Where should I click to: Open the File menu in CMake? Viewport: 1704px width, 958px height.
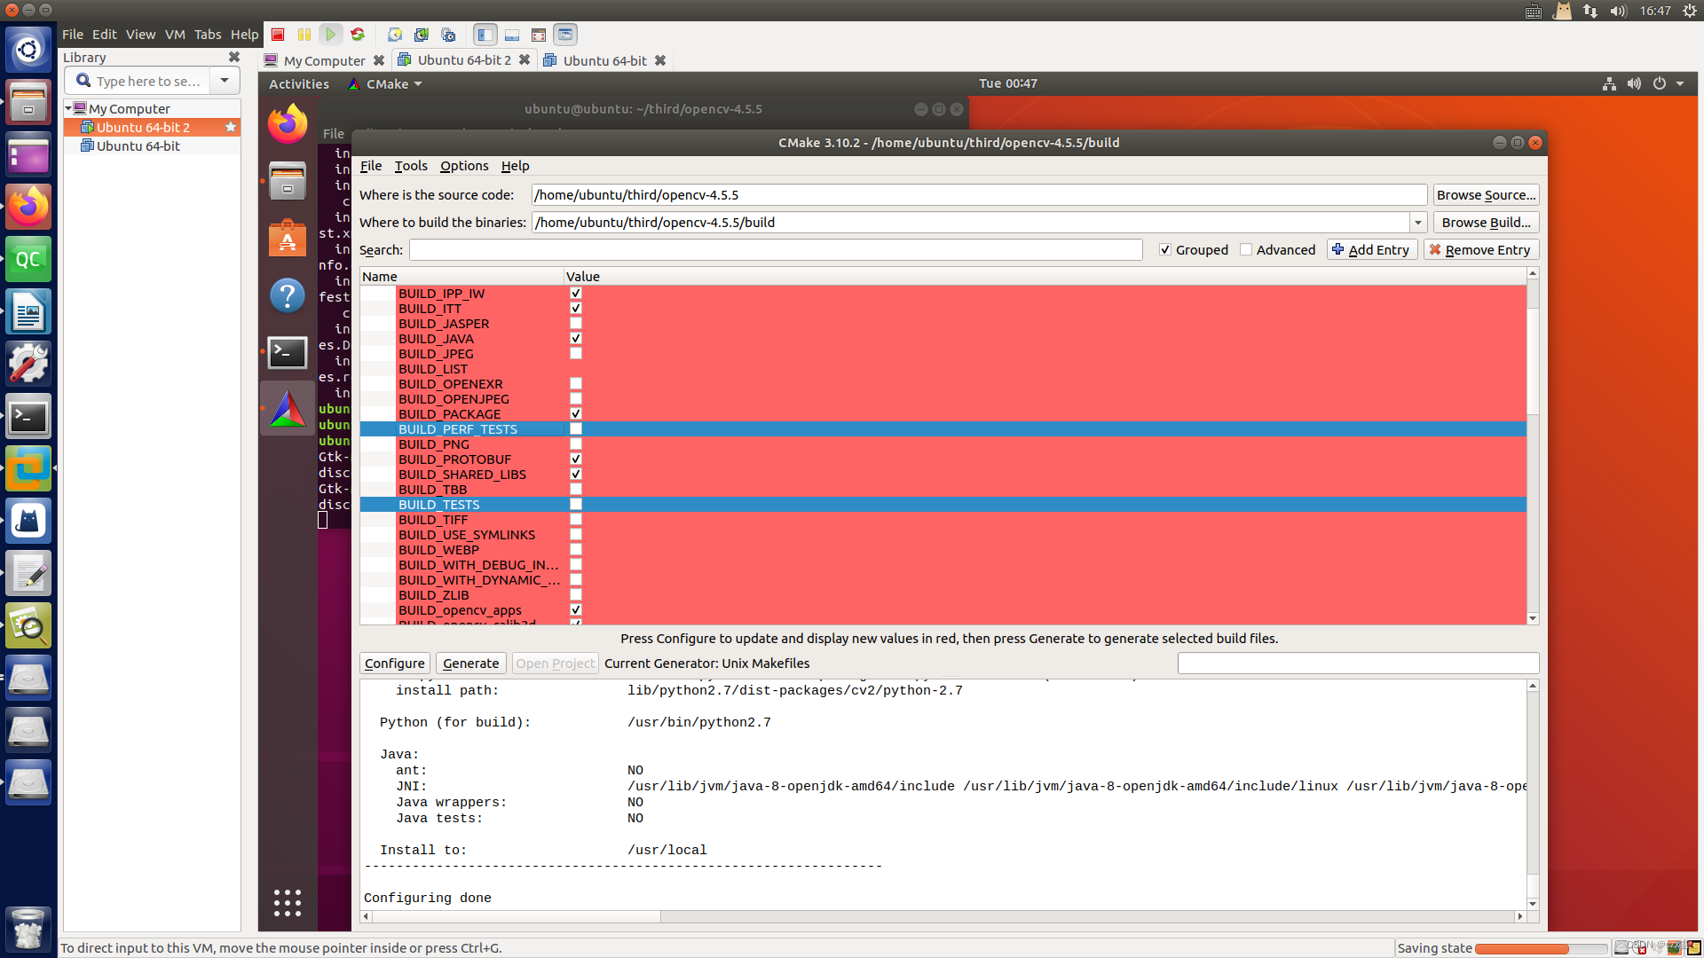[370, 165]
